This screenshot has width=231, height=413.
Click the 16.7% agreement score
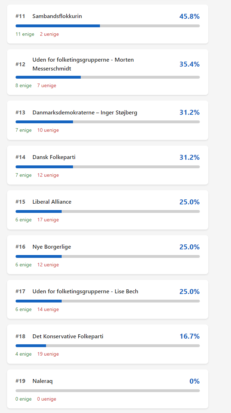(x=189, y=336)
